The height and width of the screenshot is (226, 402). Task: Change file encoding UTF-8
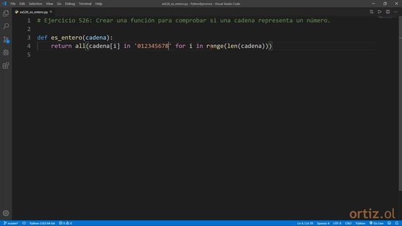(x=337, y=223)
